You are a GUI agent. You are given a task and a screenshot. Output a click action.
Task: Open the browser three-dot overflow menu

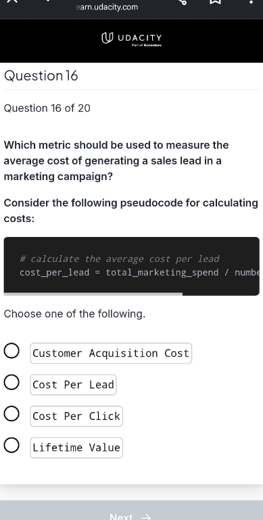click(251, 1)
